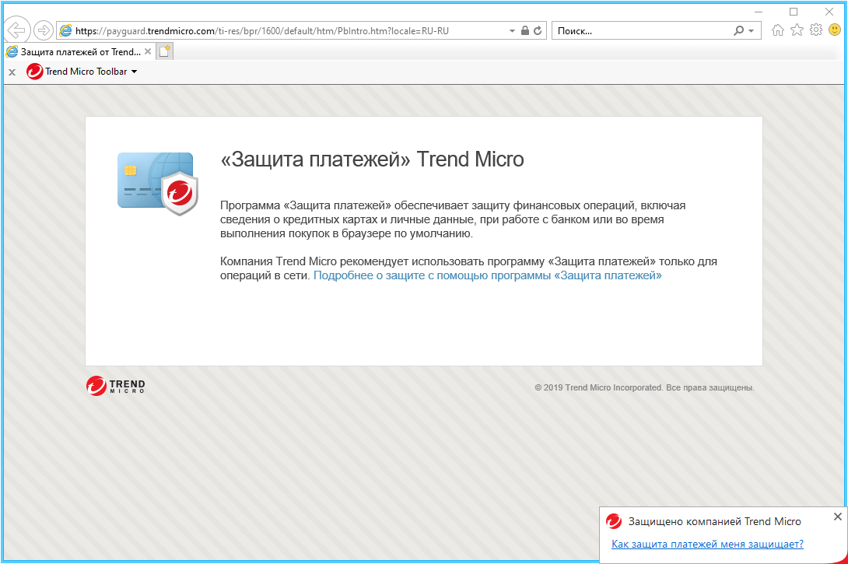
Task: Click paragraph starting 'Программа «Защита платежей» обеспечивает'
Action: (453, 219)
